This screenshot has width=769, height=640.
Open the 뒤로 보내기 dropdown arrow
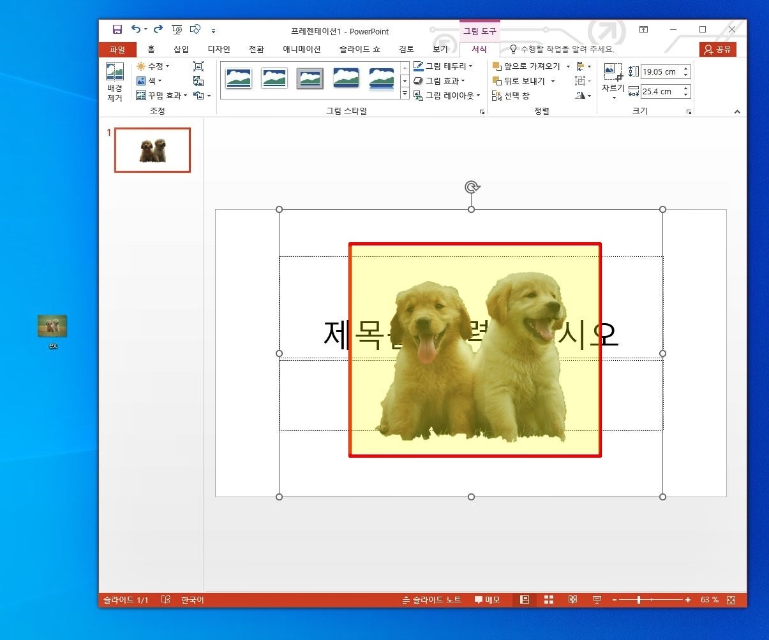pyautogui.click(x=553, y=81)
